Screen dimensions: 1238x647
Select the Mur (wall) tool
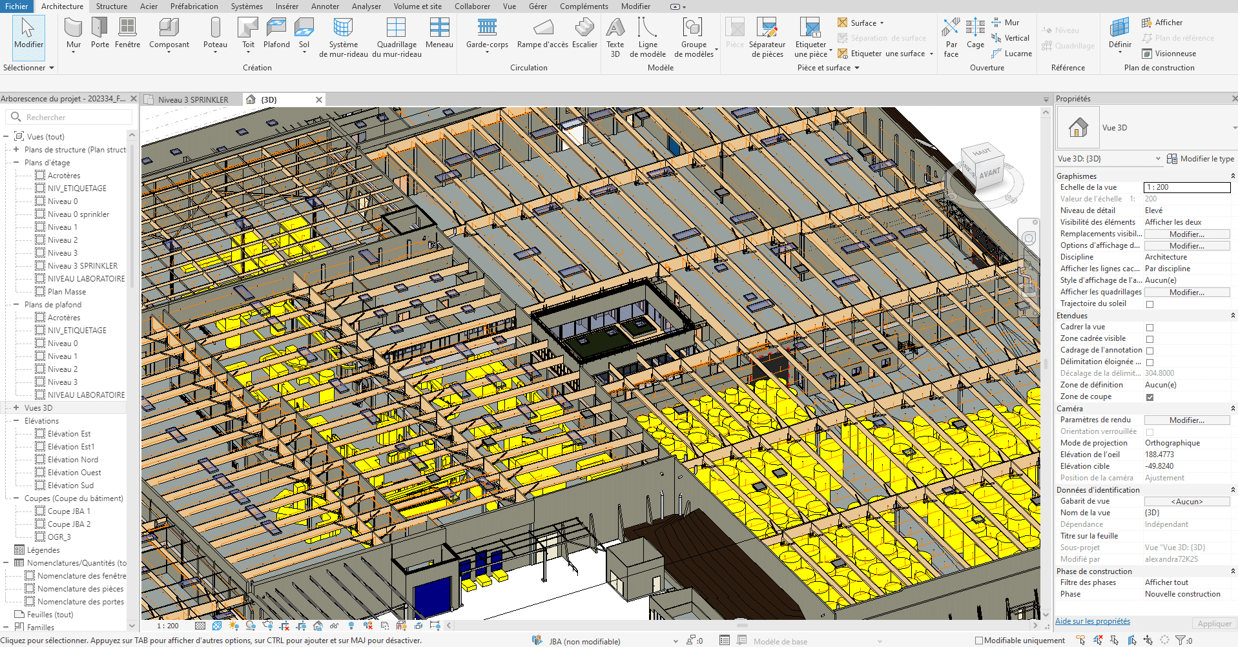click(74, 34)
